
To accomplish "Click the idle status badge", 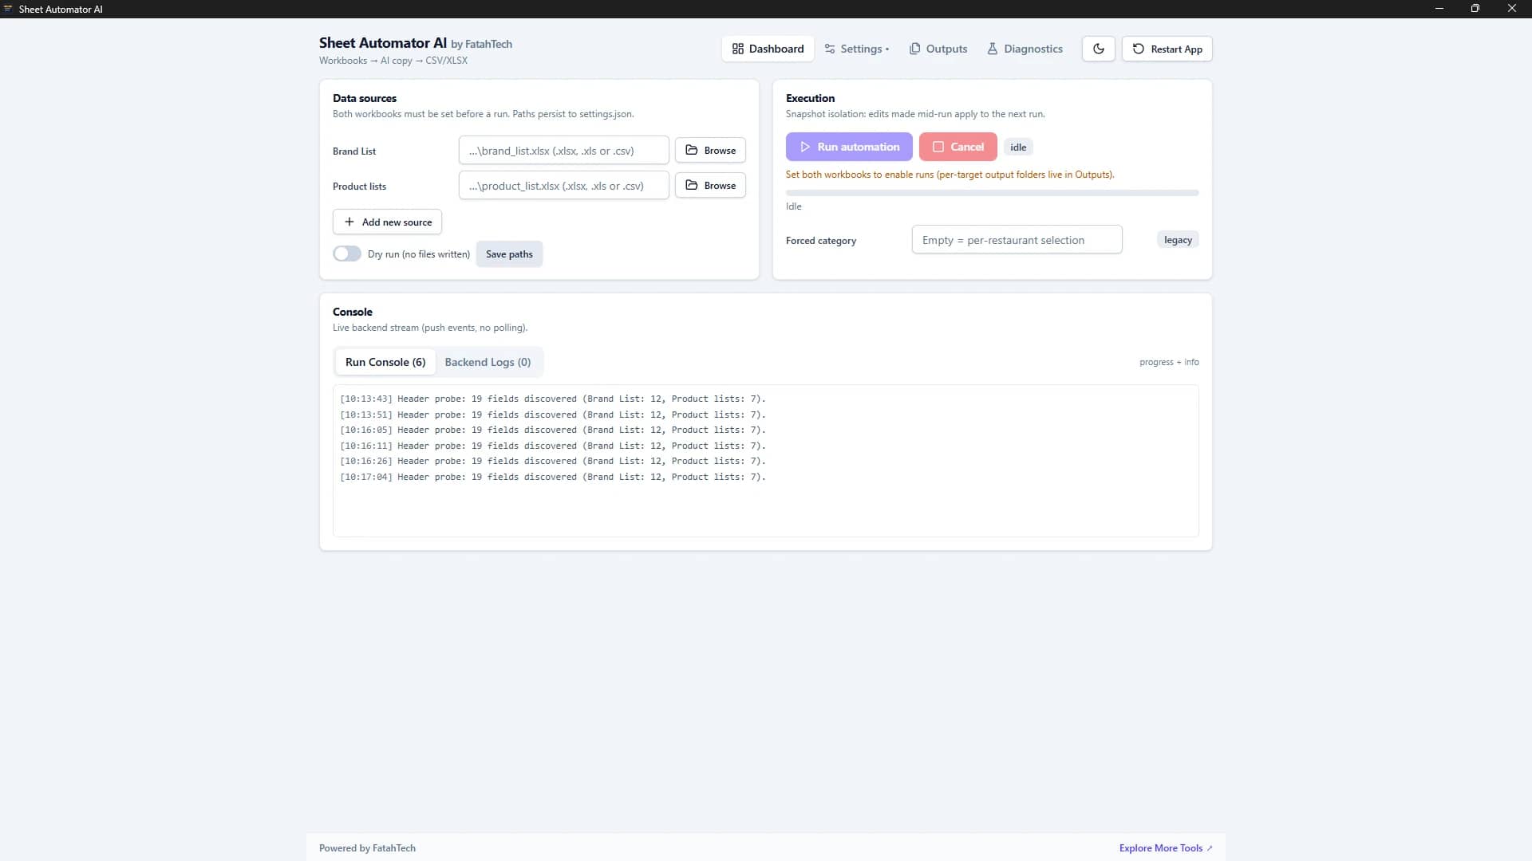I will (x=1018, y=147).
